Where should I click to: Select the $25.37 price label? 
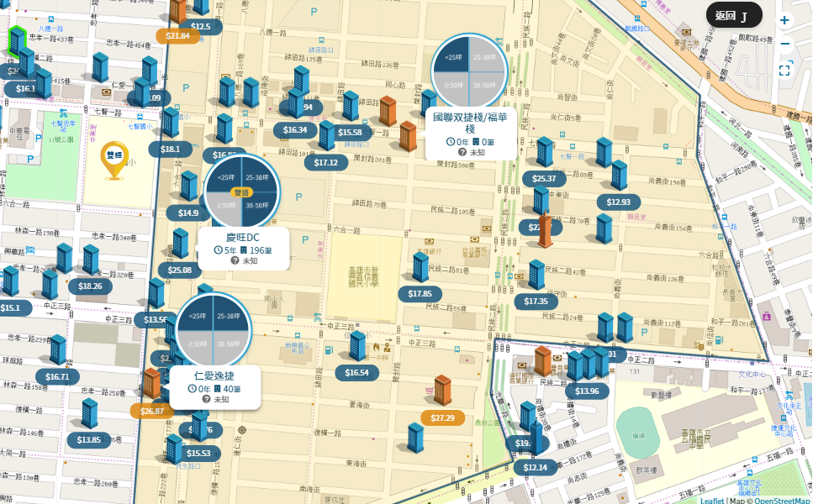pyautogui.click(x=544, y=179)
